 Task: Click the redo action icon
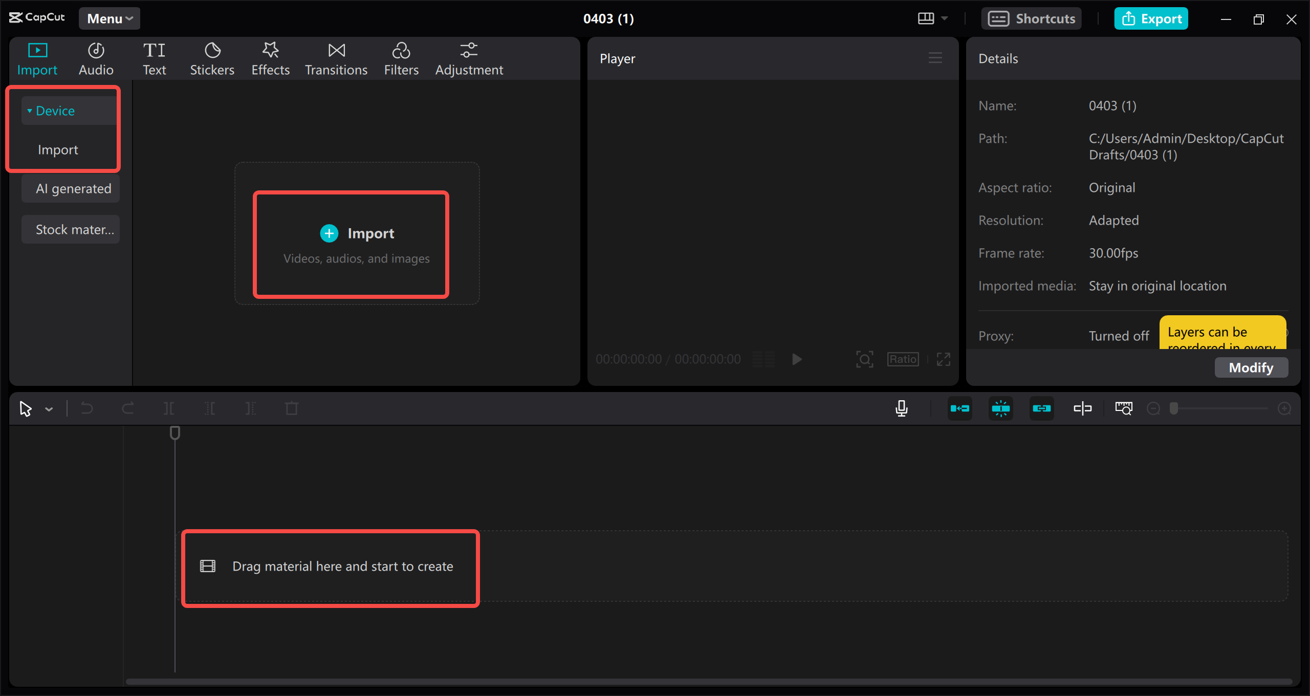127,409
